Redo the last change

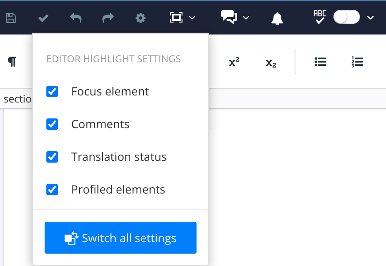point(108,18)
